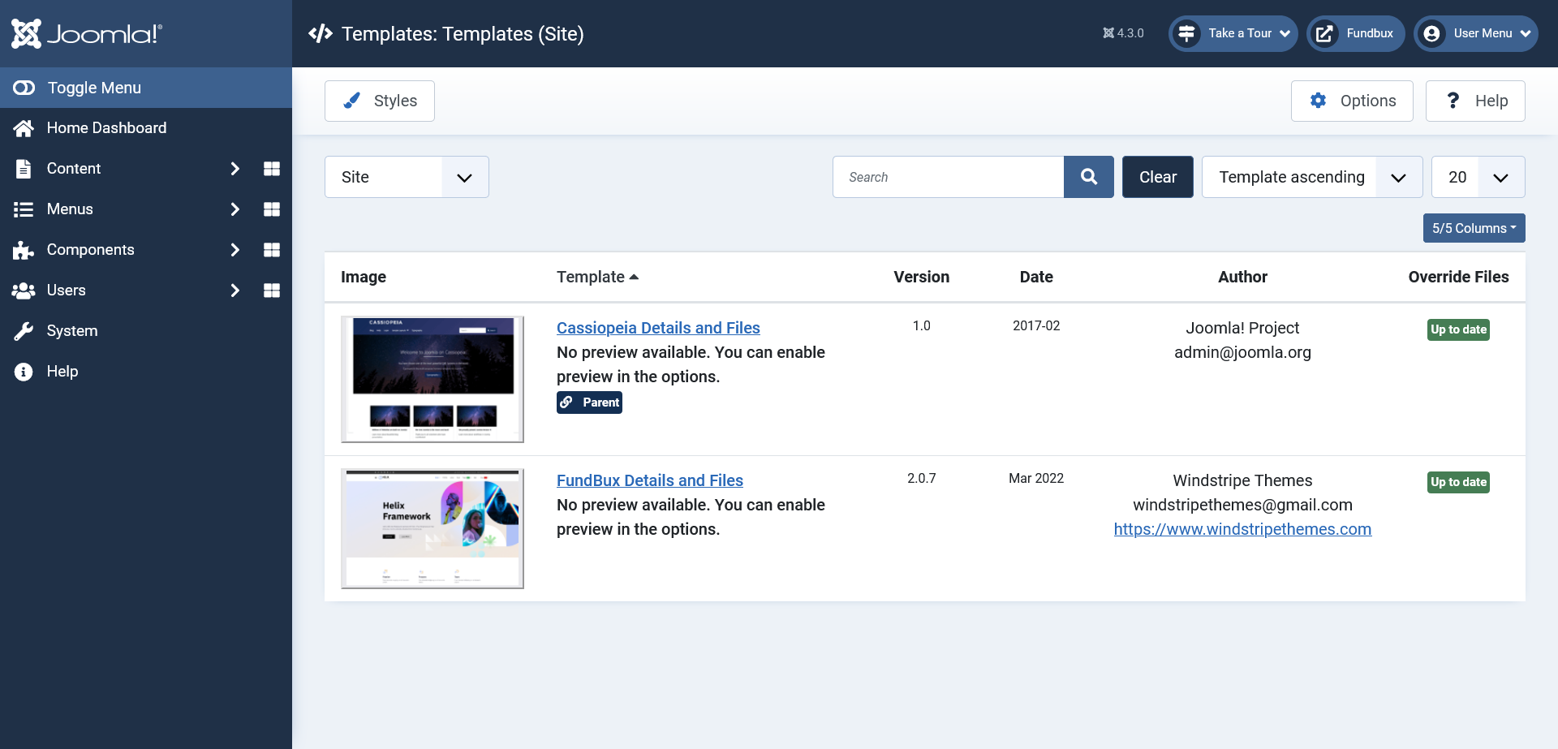Click the Help question mark icon
This screenshot has width=1558, height=749.
[1453, 101]
